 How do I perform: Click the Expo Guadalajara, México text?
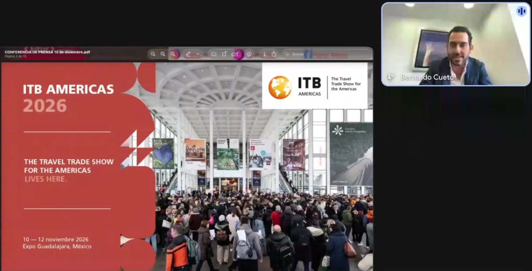[x=57, y=247]
